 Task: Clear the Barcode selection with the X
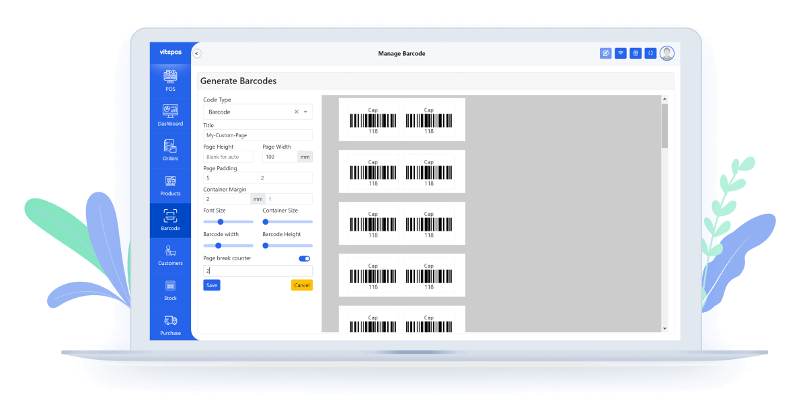[296, 112]
